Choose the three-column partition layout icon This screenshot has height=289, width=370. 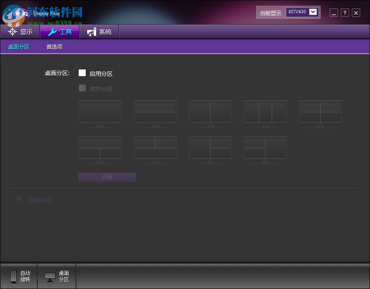coord(265,112)
